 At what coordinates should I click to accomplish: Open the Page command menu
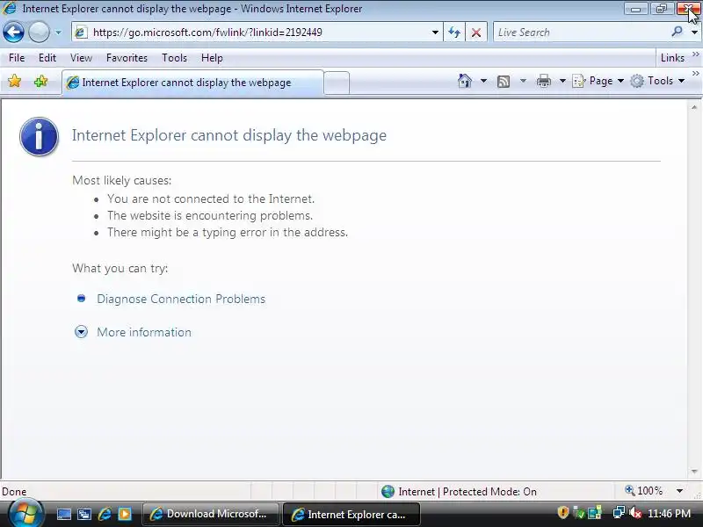tap(598, 81)
